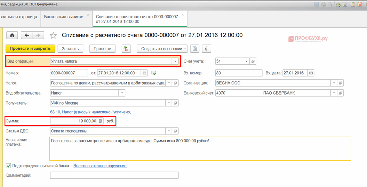Viewport: 367px width, 187px height.
Task: Show Дт/Кт accounting entries icon
Action: [x=126, y=49]
